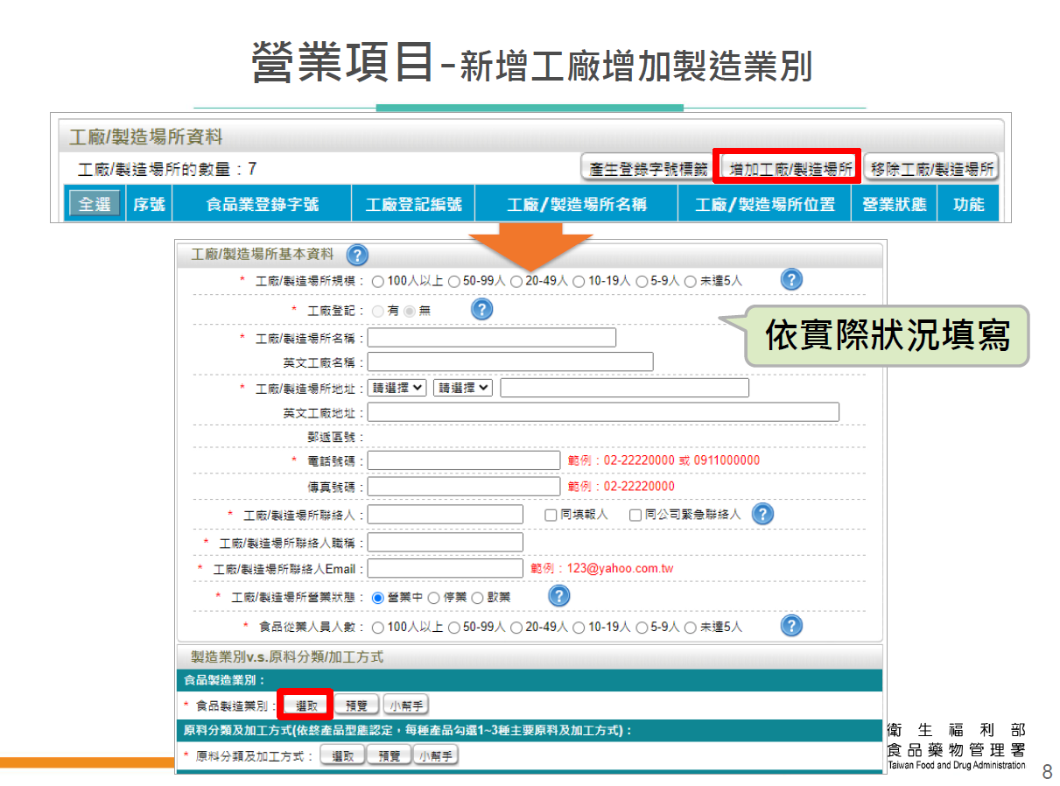
Task: Click the 產生登錄字號標籤 button
Action: pos(646,169)
